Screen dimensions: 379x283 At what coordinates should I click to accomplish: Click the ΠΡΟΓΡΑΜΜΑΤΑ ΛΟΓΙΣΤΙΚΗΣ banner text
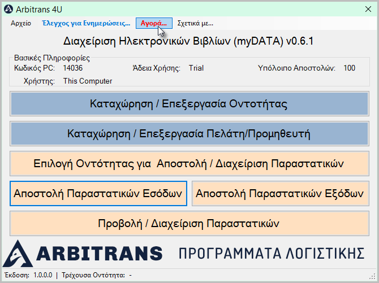[x=272, y=254]
